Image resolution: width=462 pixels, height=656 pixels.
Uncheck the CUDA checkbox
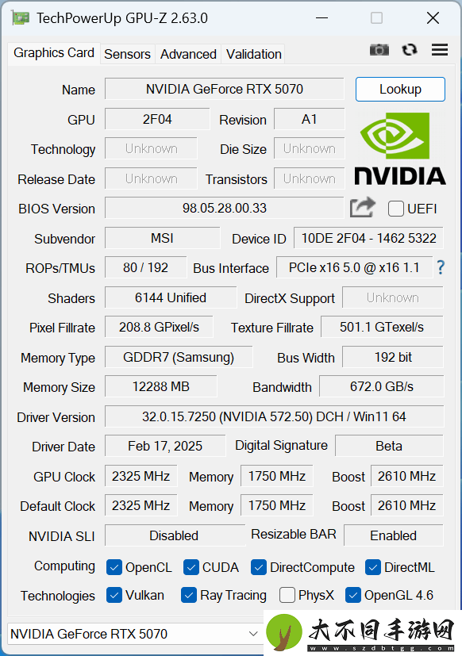(x=191, y=567)
